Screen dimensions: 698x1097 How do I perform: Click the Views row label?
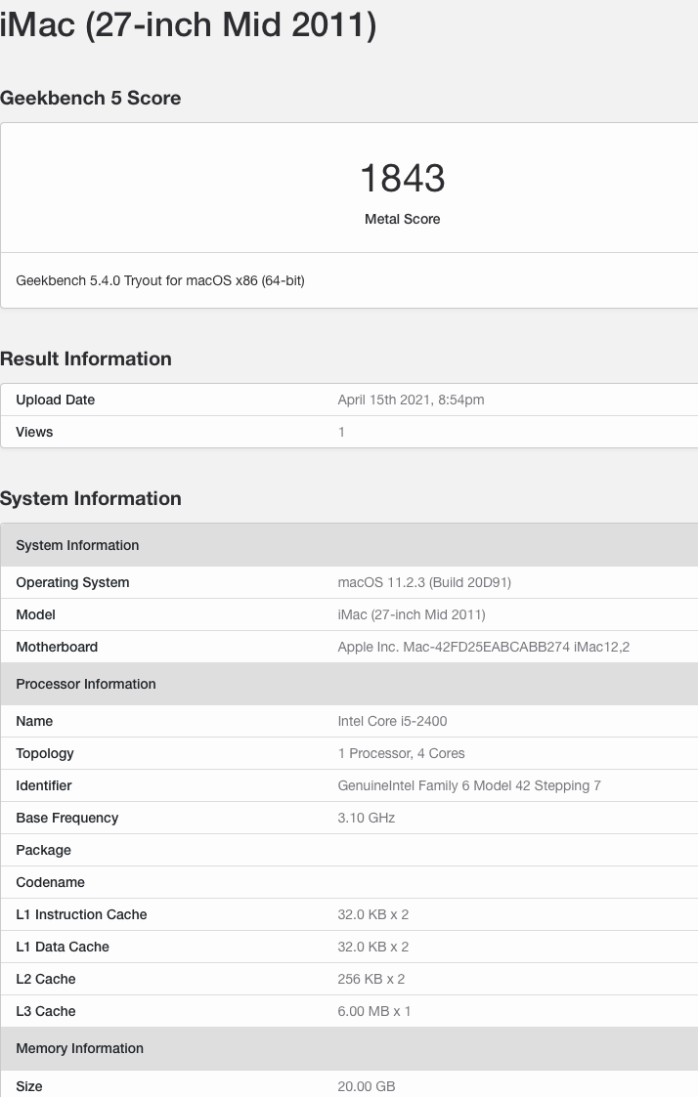34,432
